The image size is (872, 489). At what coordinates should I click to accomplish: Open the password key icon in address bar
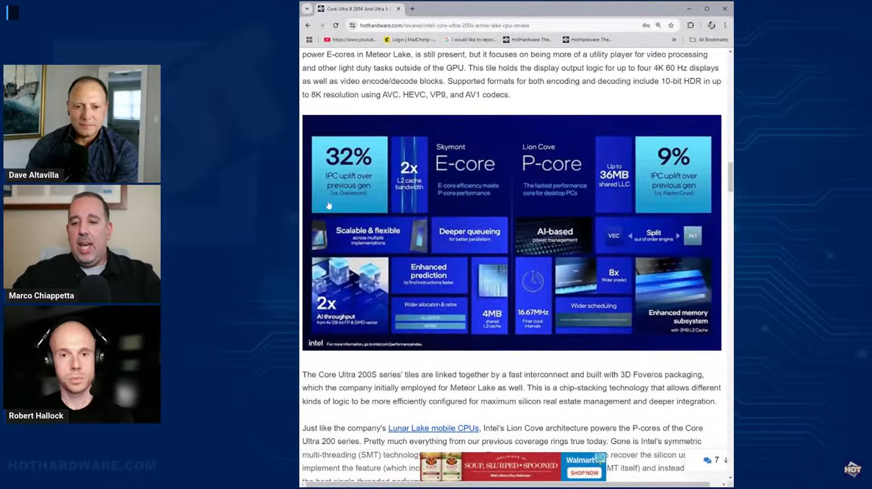coord(646,25)
